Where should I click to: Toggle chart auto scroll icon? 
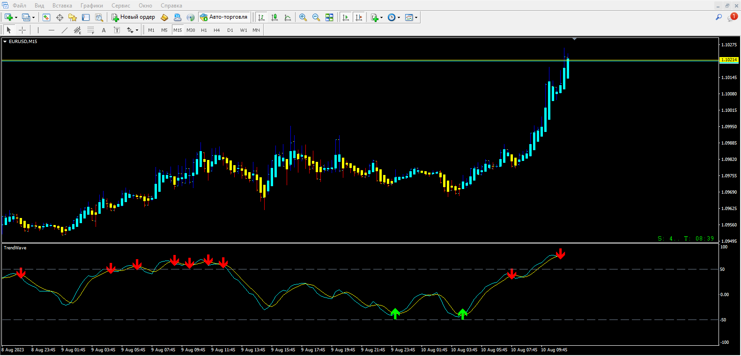[346, 17]
